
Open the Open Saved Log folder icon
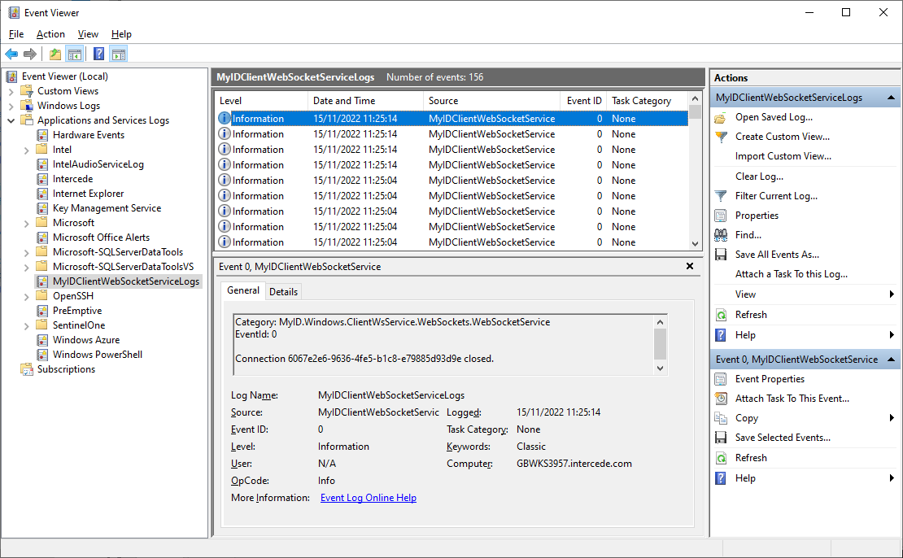tap(721, 117)
